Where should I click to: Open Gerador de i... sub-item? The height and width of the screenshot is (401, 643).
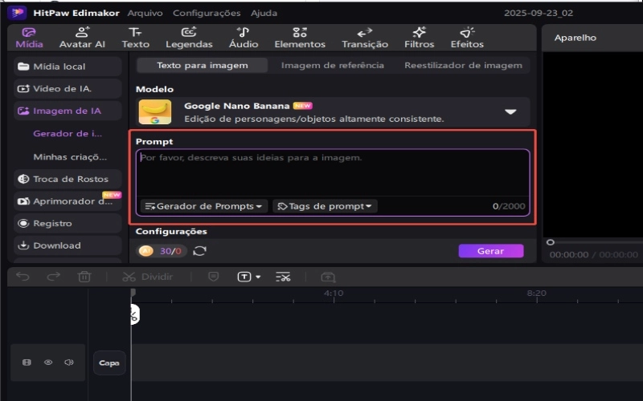(68, 133)
